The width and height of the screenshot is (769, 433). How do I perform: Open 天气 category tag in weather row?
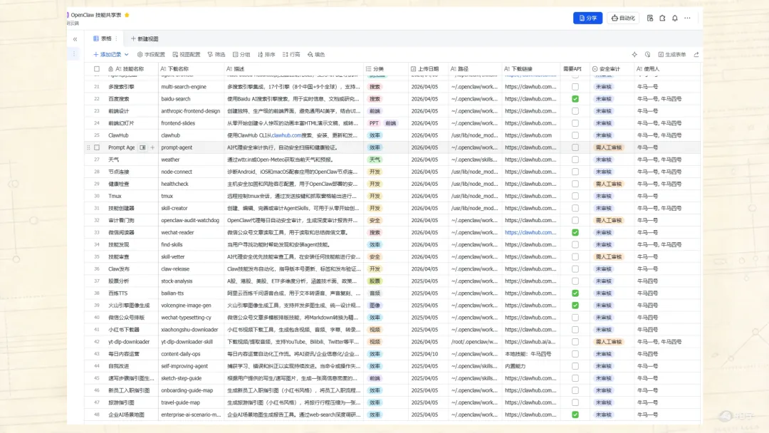[x=375, y=160]
